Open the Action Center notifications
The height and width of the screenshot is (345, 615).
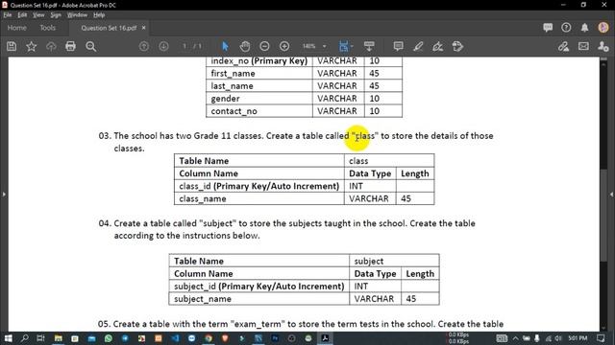click(x=601, y=338)
